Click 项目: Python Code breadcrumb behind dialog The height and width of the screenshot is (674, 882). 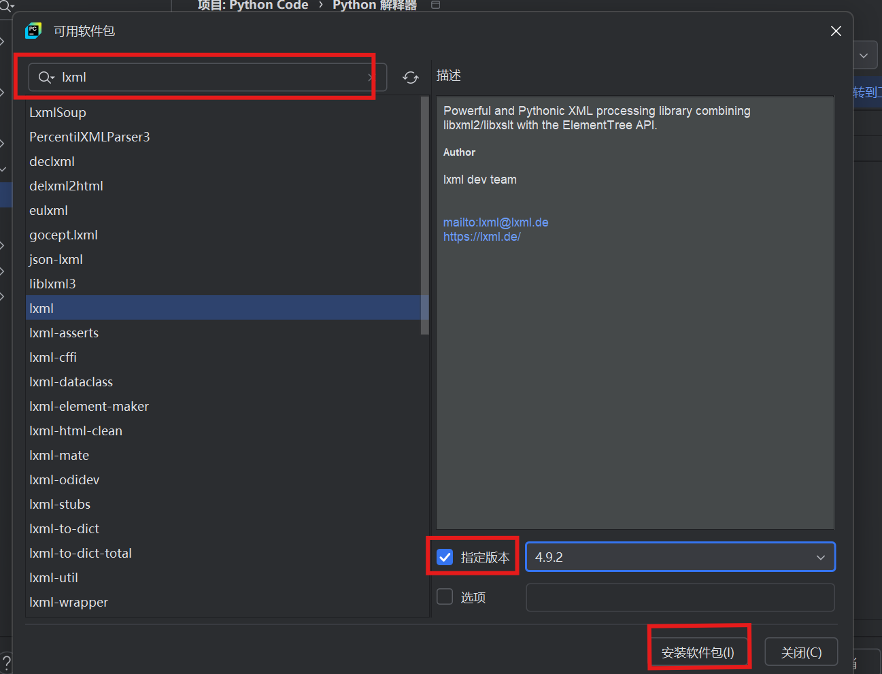click(x=253, y=5)
